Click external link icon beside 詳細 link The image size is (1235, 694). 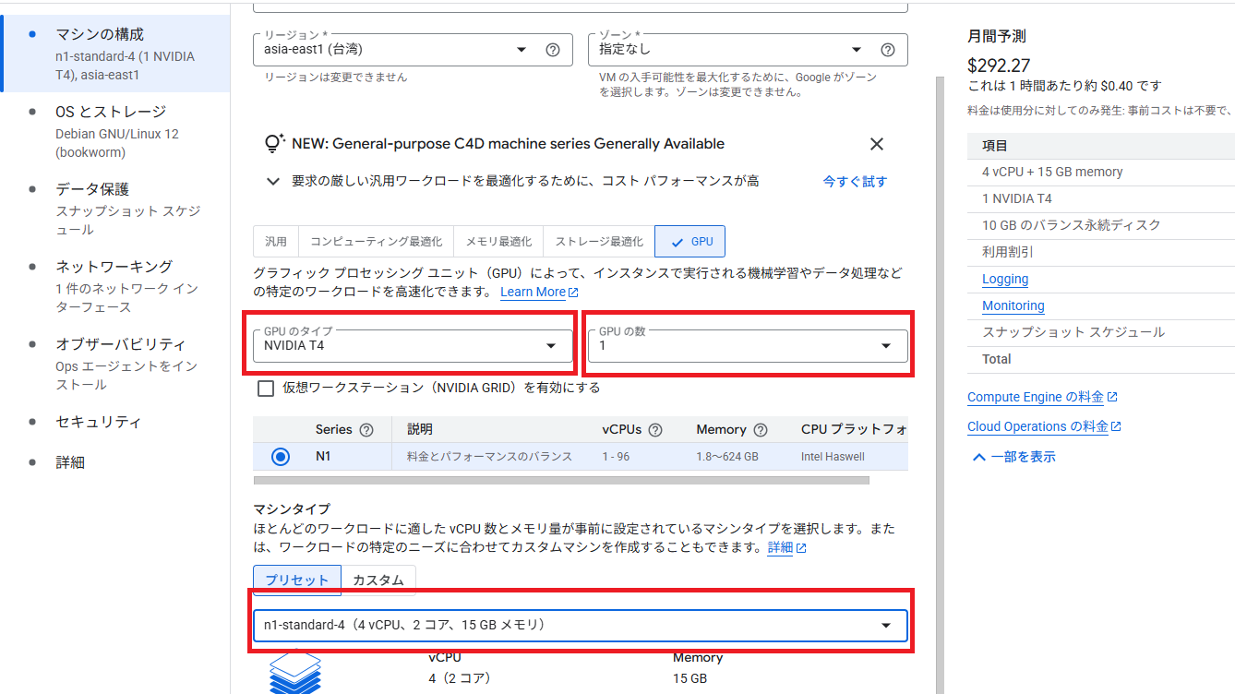(801, 548)
